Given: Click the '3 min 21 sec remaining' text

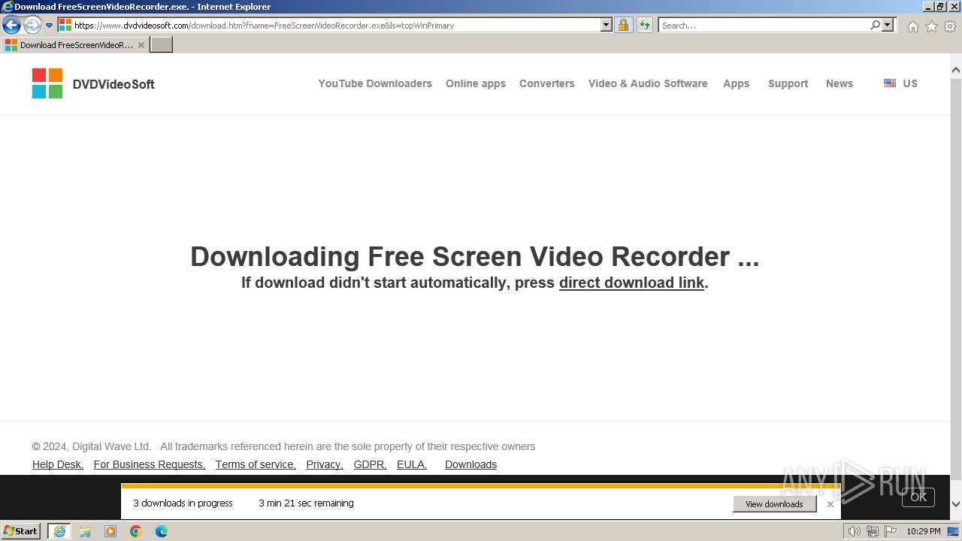Looking at the screenshot, I should pos(306,503).
